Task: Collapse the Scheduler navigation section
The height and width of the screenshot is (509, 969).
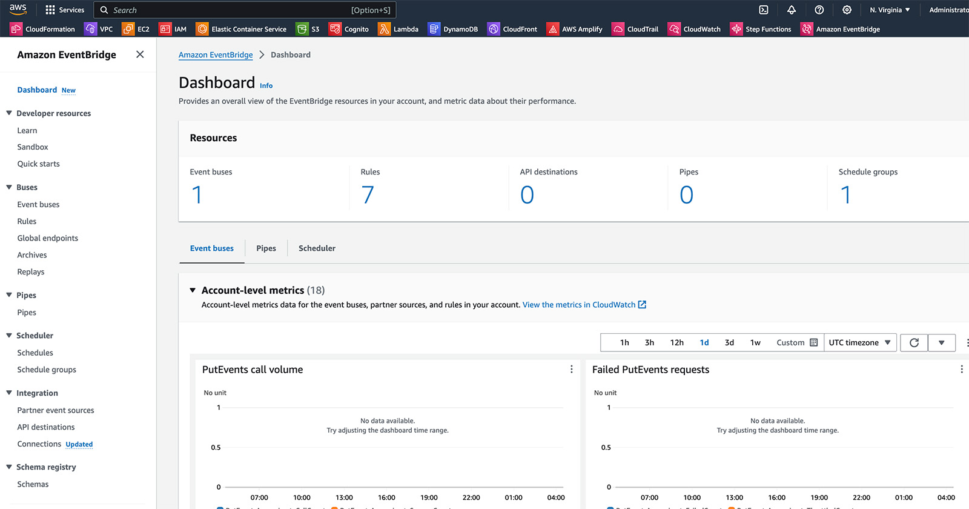Action: (x=9, y=334)
